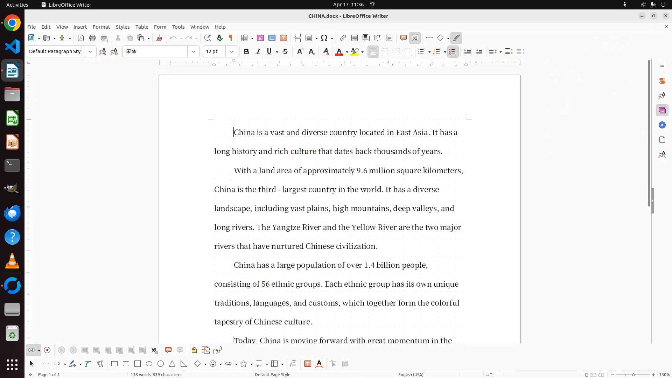Expand the font name dropdown
The width and height of the screenshot is (672, 378).
tap(194, 52)
